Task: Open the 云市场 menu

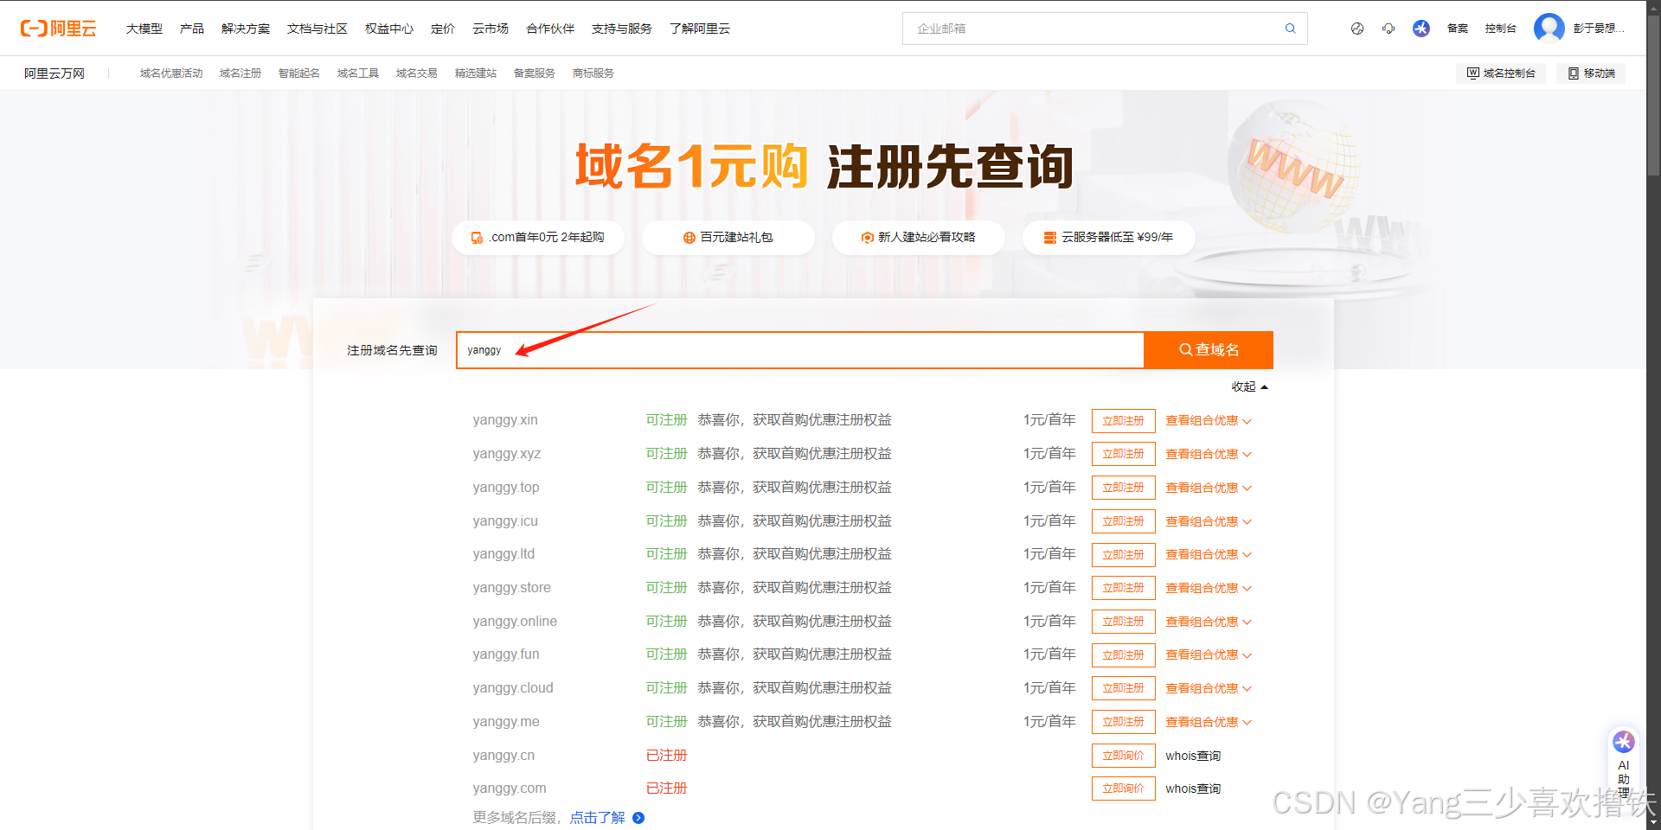Action: [491, 29]
